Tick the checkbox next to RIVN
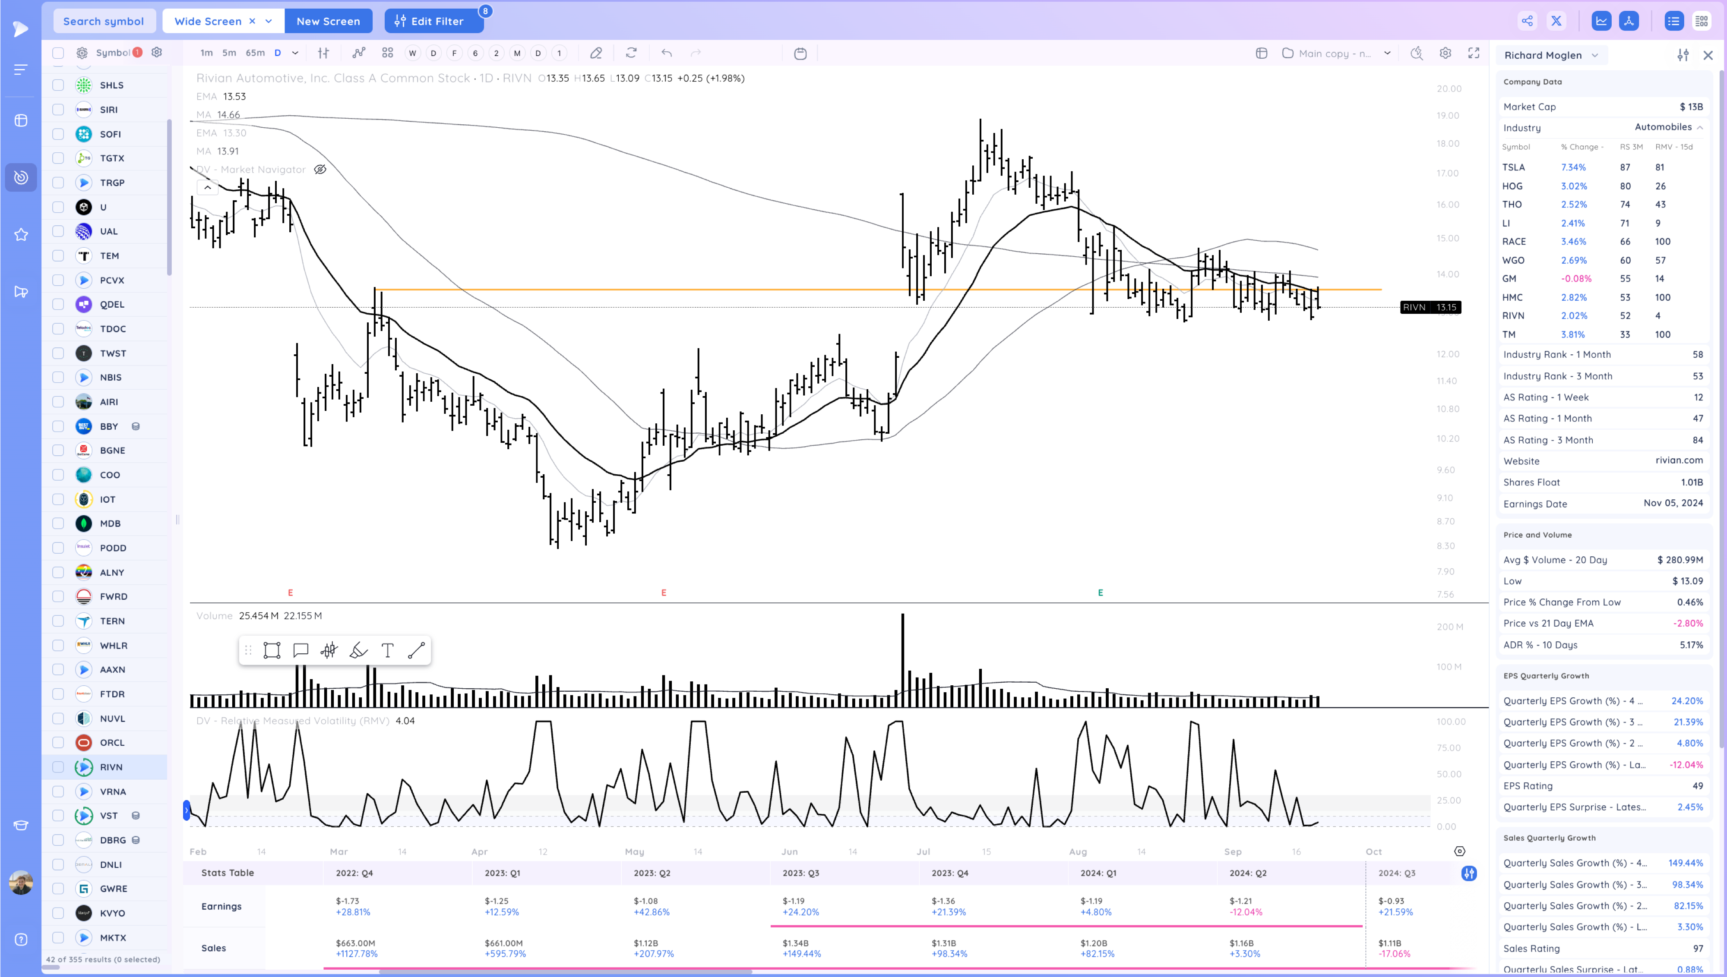1727x977 pixels. pyautogui.click(x=58, y=767)
